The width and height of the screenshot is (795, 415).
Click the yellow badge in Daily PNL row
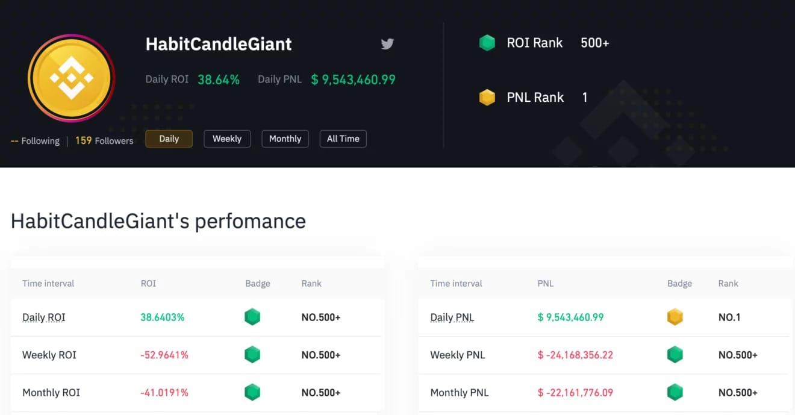(x=675, y=316)
